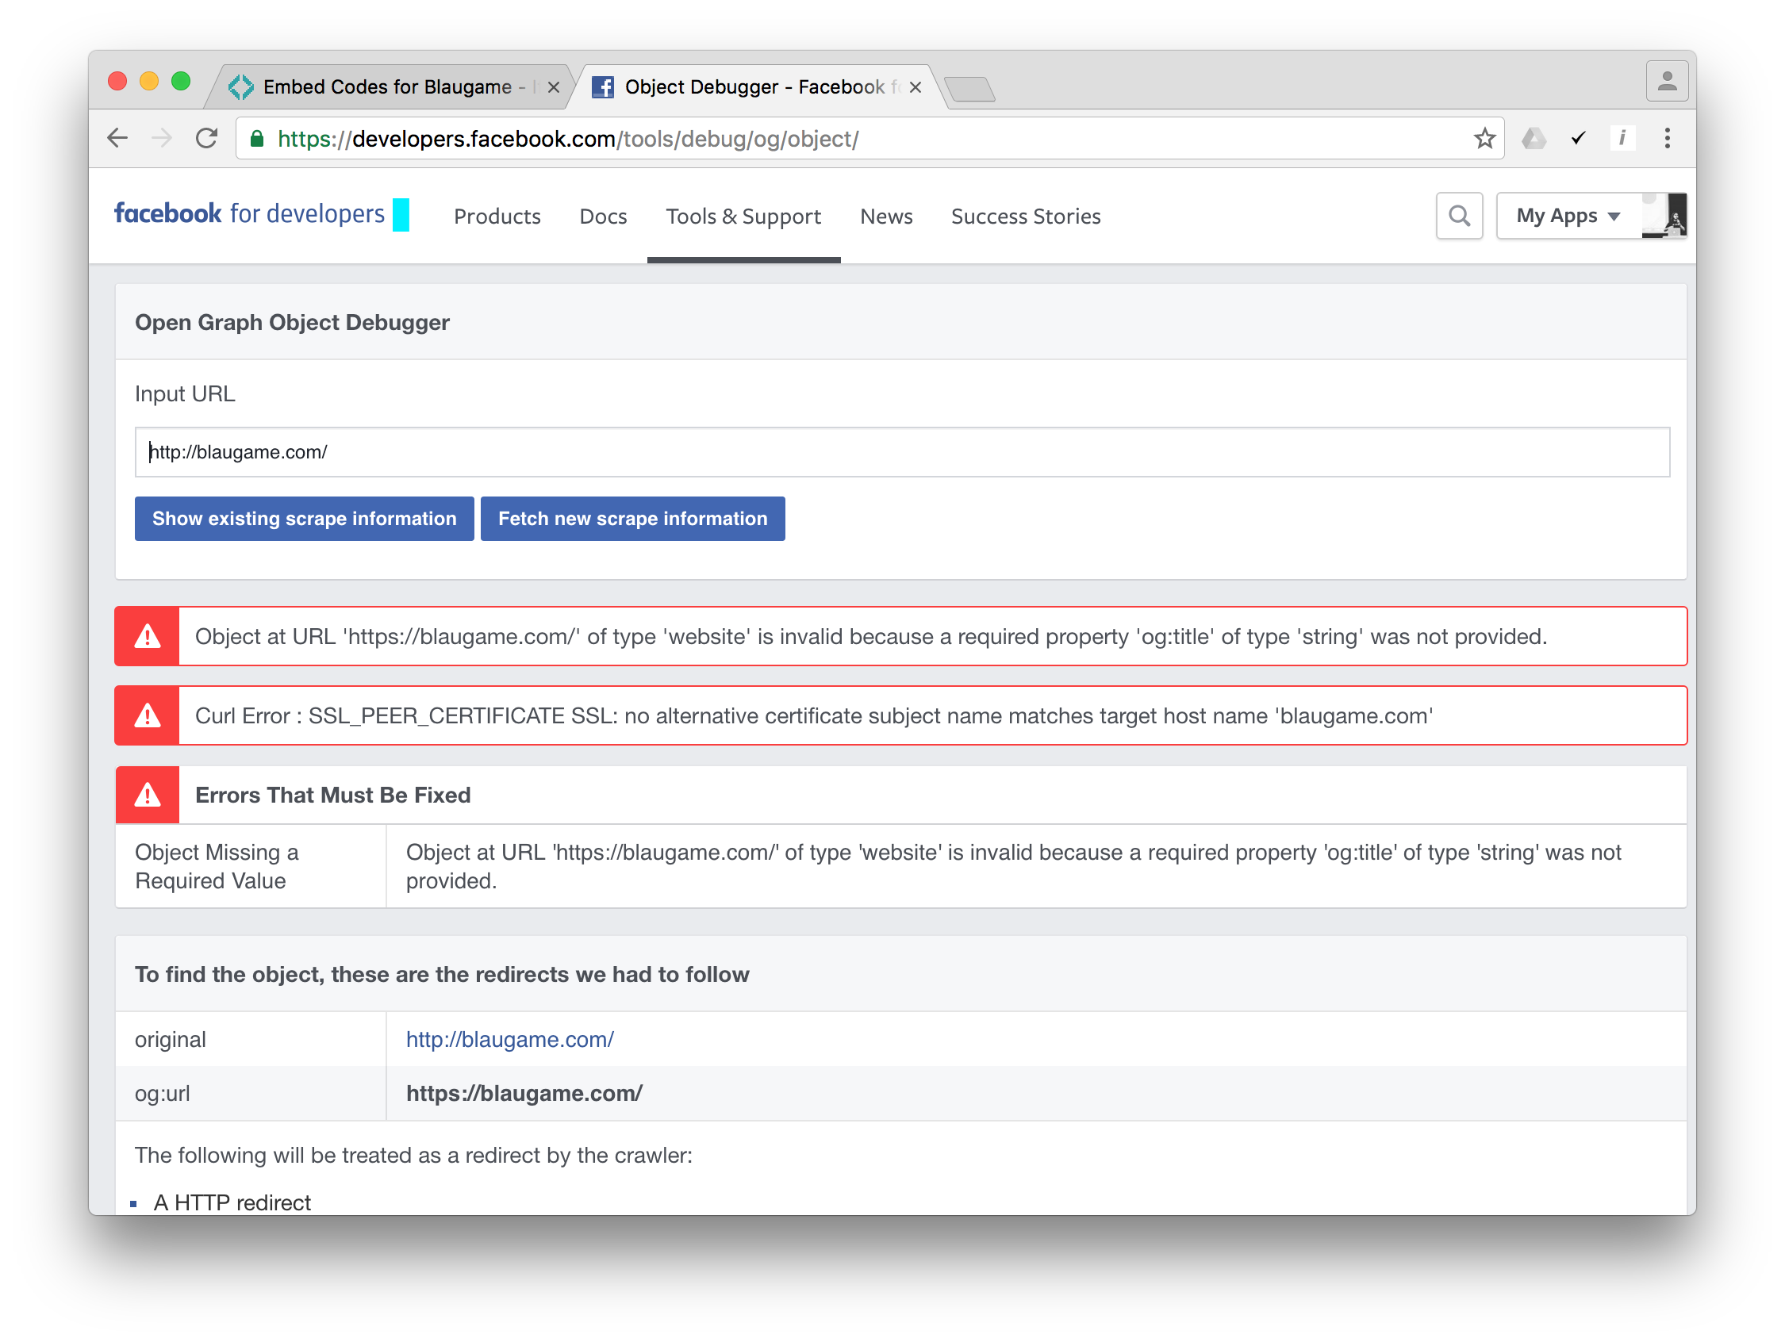Open the http://blaugame.com/ original link
The height and width of the screenshot is (1342, 1785).
[x=510, y=1039]
